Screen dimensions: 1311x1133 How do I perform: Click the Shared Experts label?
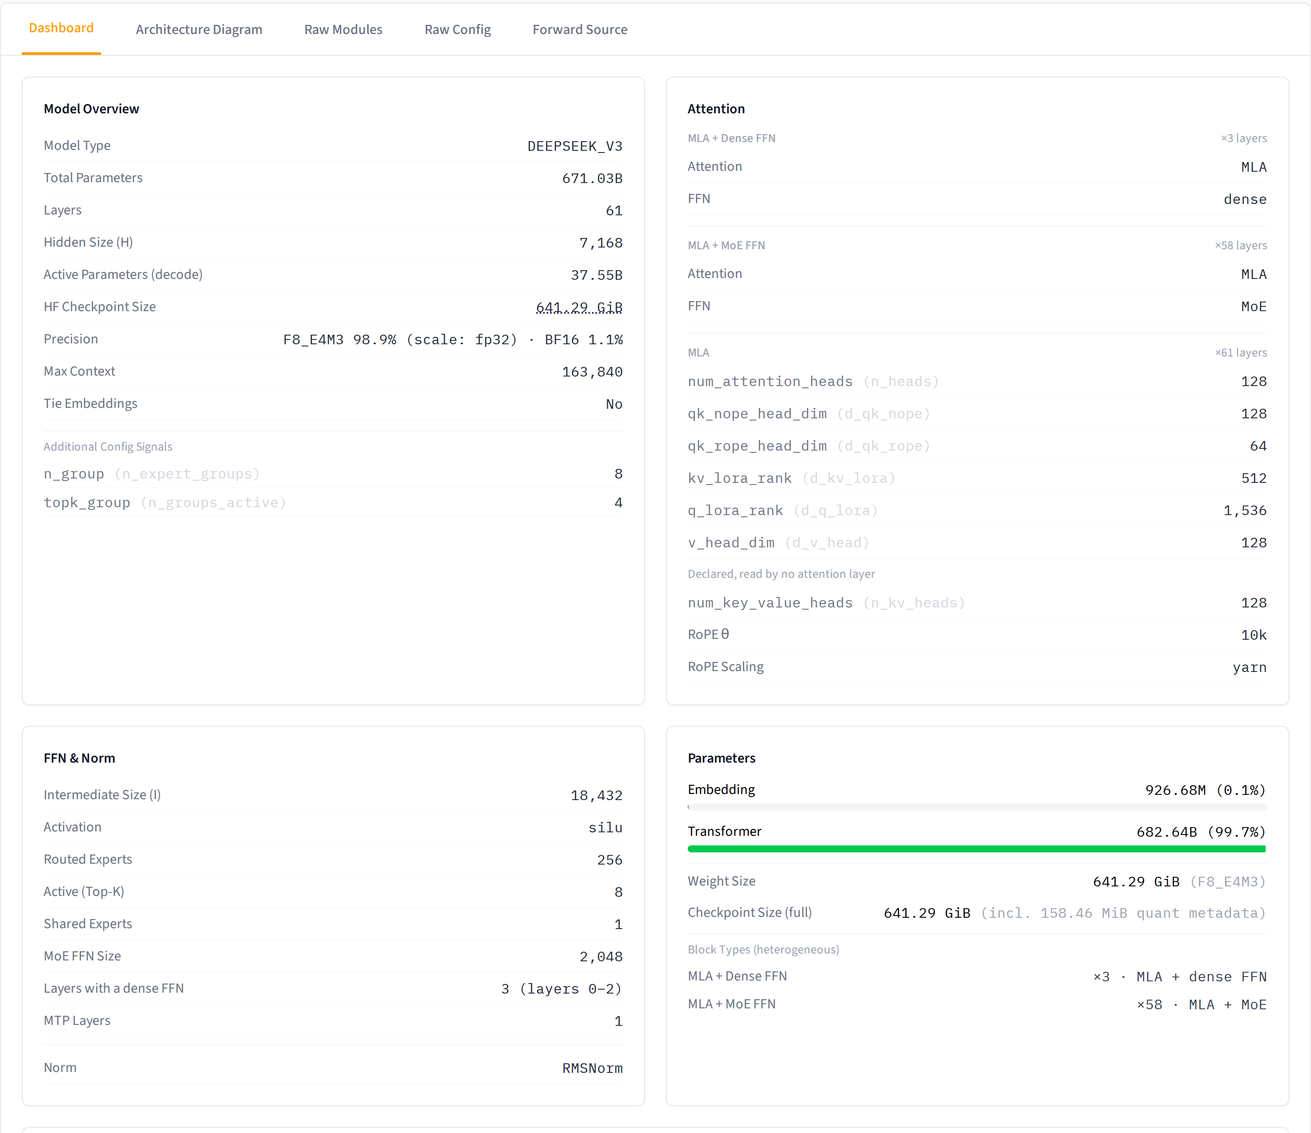tap(87, 923)
